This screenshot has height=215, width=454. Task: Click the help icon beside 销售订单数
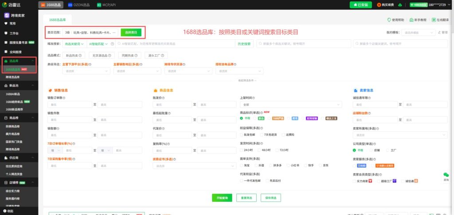(64, 98)
